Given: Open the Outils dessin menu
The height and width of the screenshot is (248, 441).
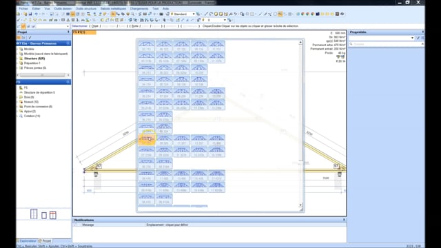Looking at the screenshot, I should [63, 9].
